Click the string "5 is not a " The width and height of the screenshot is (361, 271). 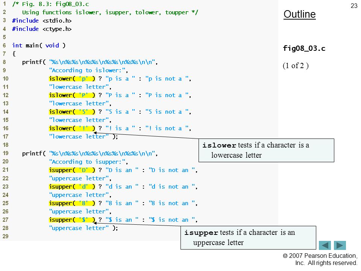(167, 112)
